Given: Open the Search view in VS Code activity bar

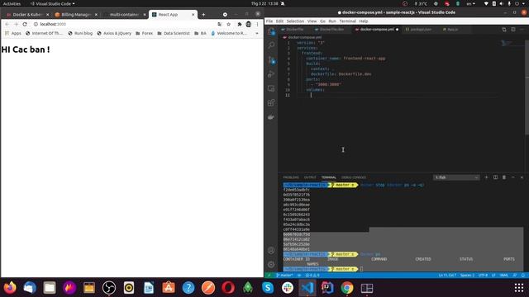Looking at the screenshot, I should pyautogui.click(x=271, y=45).
